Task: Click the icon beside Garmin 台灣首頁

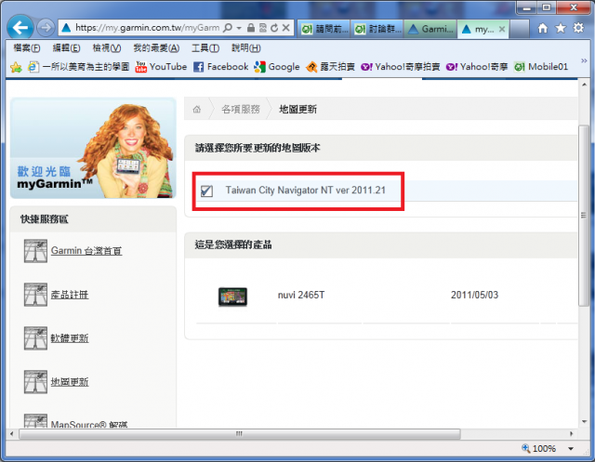Action: coord(35,251)
